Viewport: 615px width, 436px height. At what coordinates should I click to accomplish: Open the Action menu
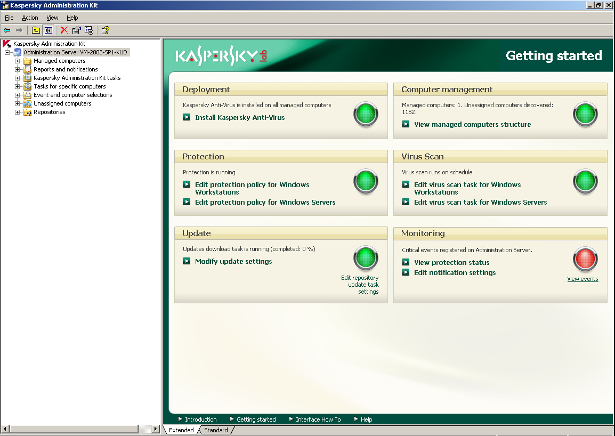[x=30, y=18]
